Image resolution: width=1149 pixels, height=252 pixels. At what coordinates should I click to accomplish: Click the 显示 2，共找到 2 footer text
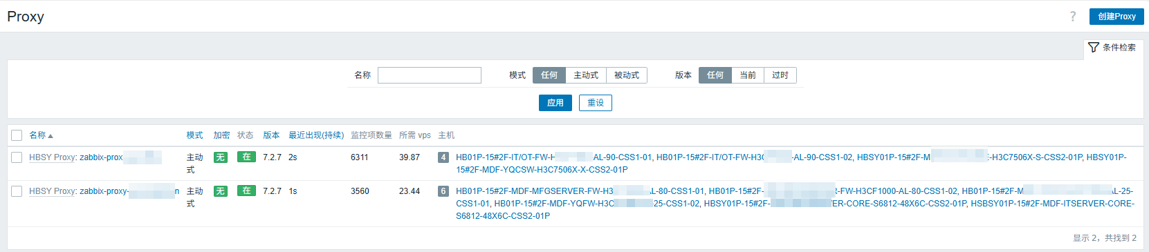[x=1105, y=238]
